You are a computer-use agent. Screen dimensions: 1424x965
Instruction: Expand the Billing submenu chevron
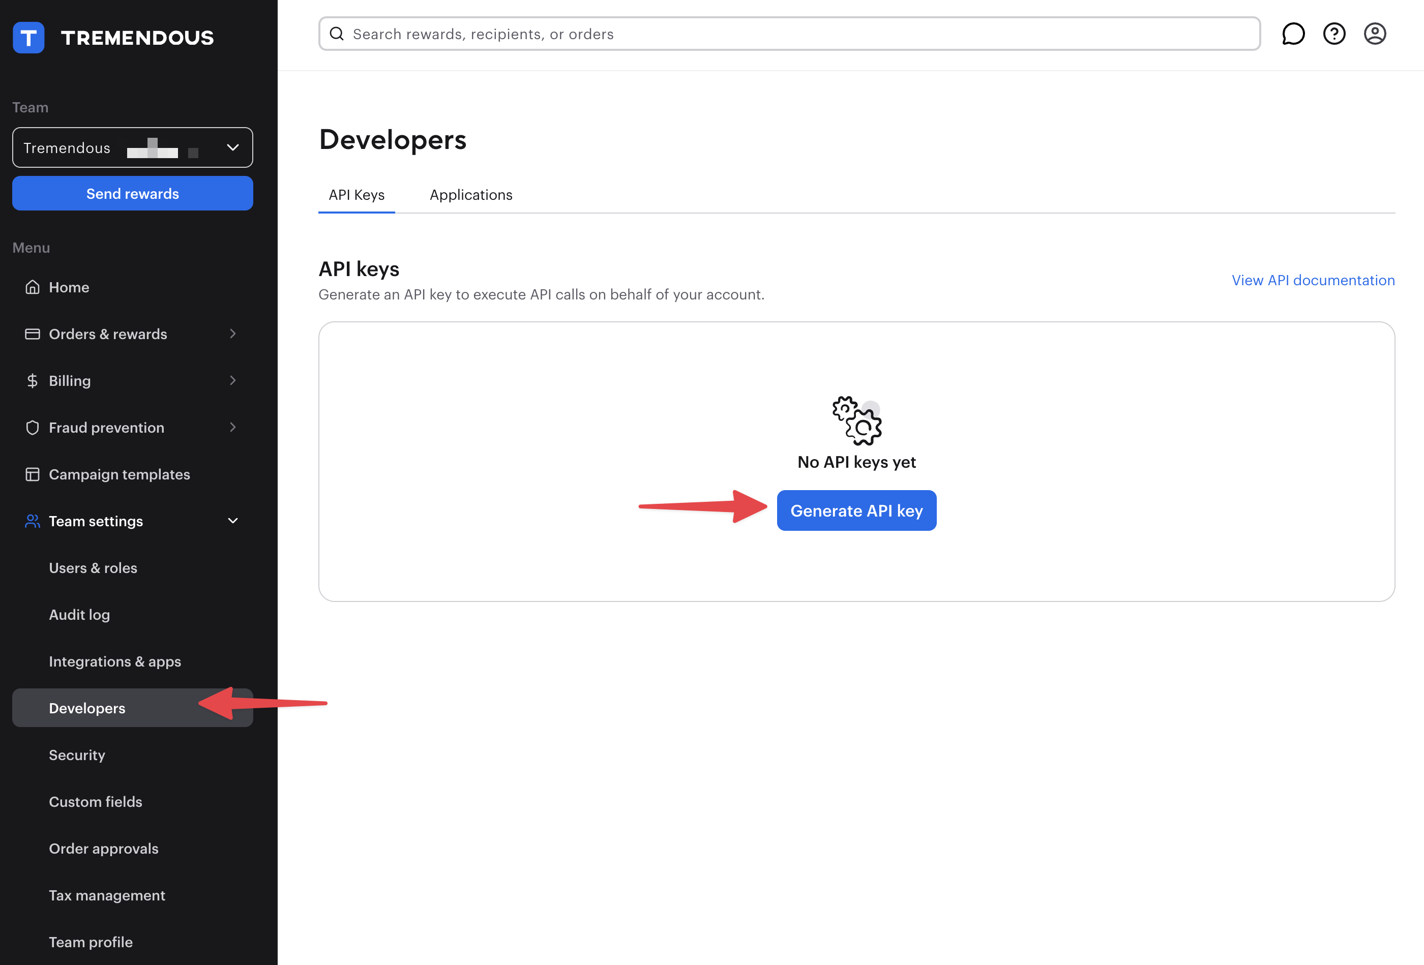pos(232,380)
